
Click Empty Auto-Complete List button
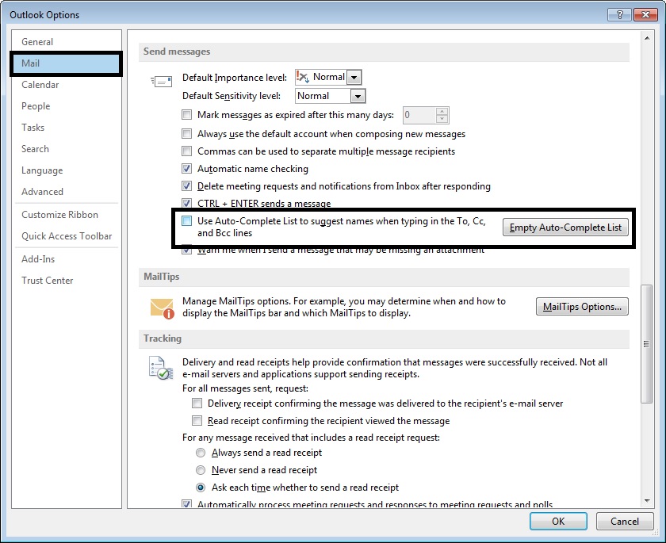(565, 228)
